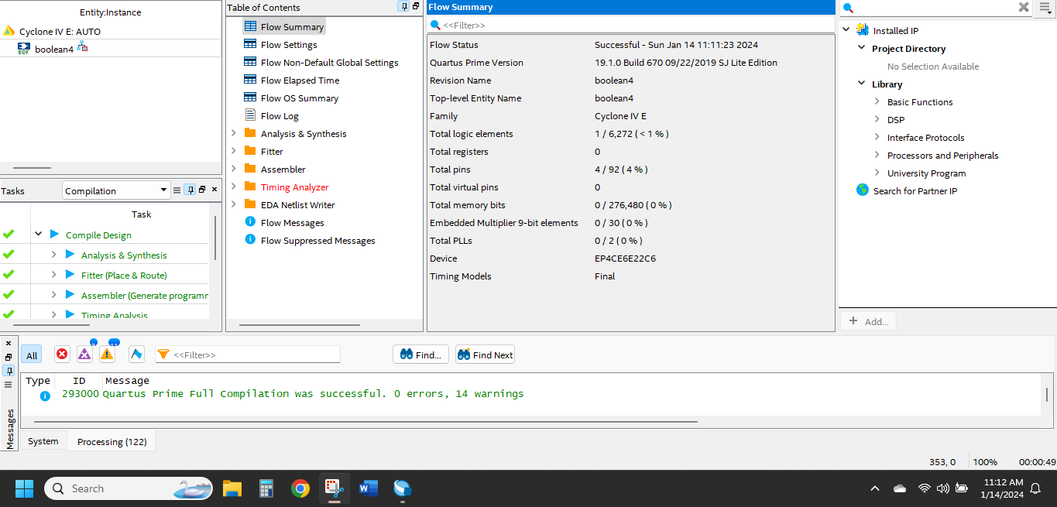Click the Installed IP chip icon
This screenshot has height=507, width=1057.
(863, 30)
